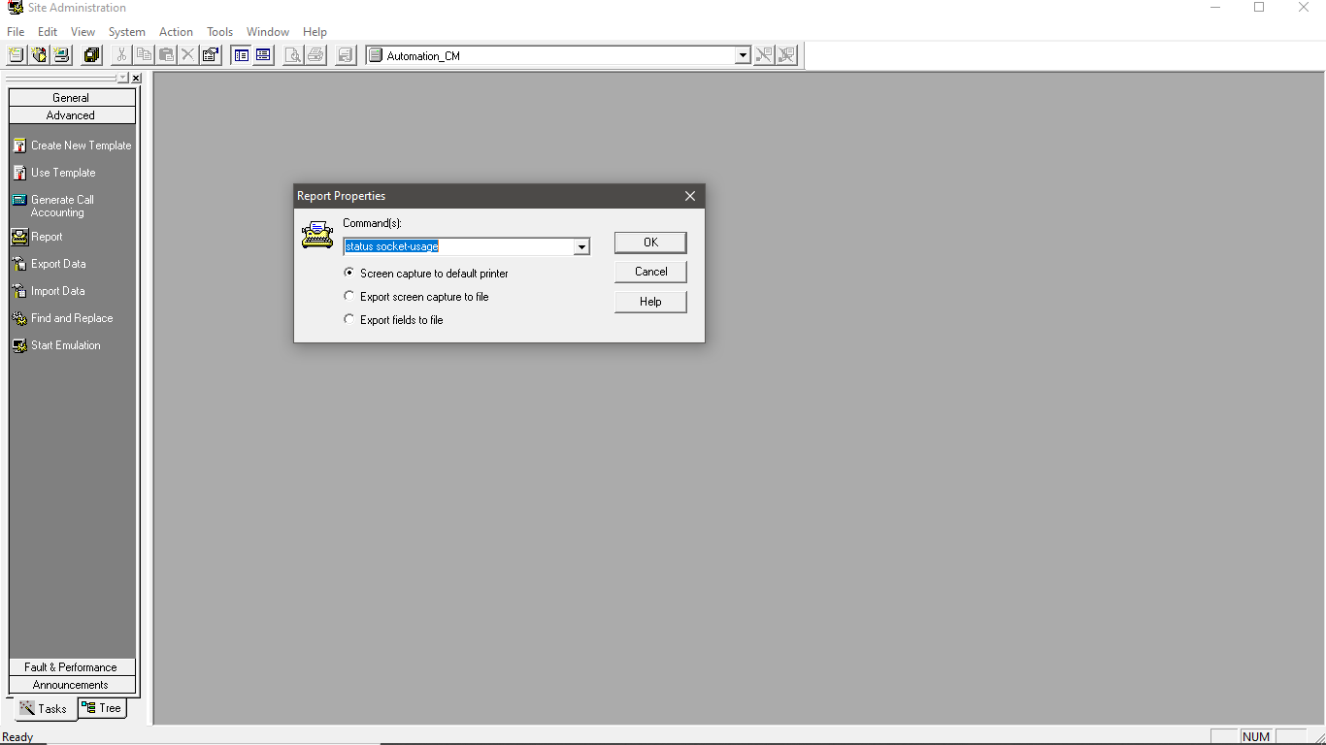1326x745 pixels.
Task: Click Use Template task
Action: [54, 173]
